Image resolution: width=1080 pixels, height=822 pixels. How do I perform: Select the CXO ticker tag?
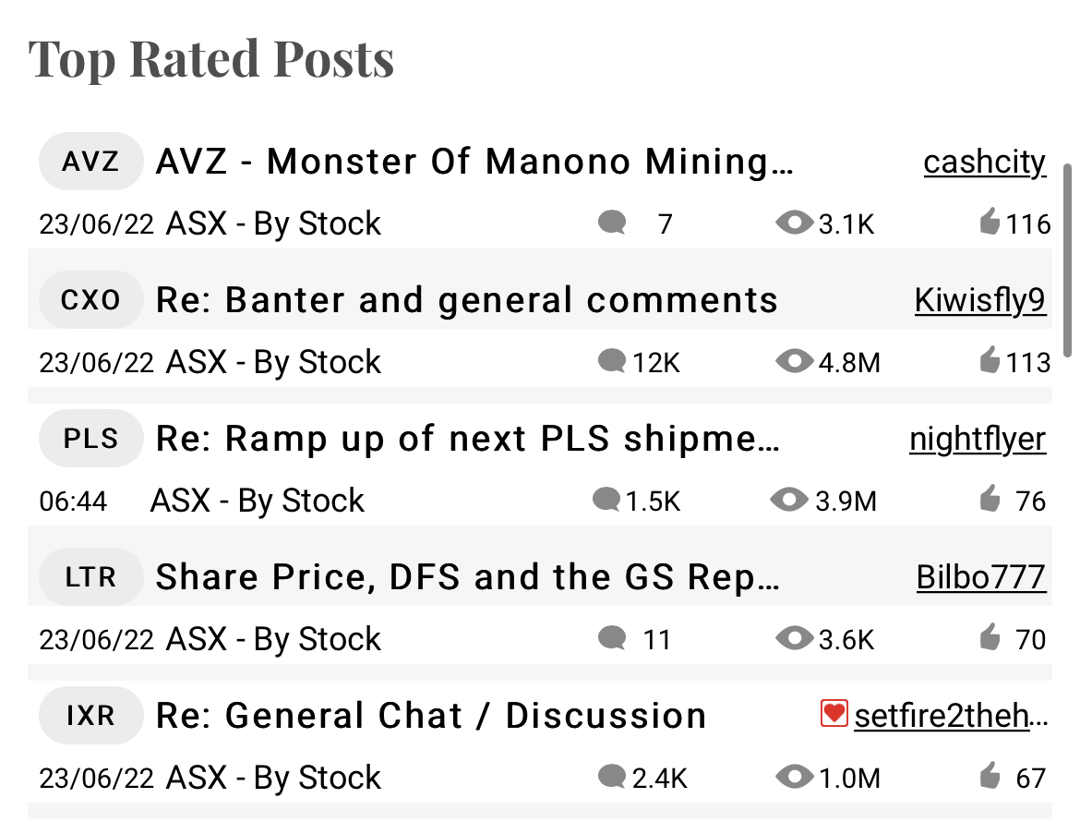click(90, 300)
